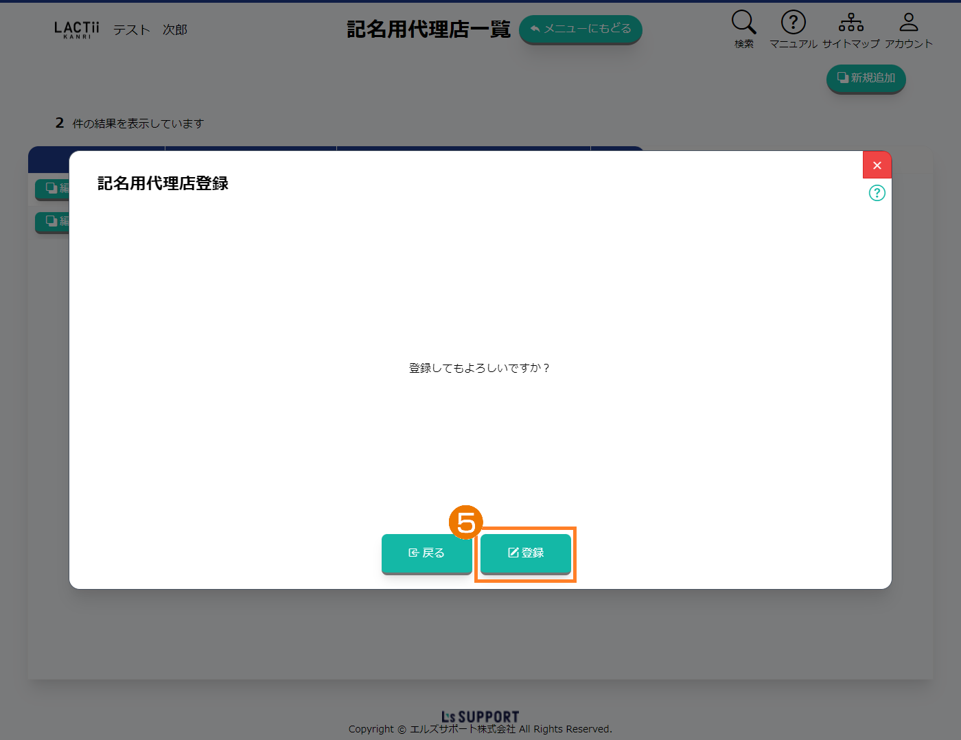Click the second row's edit button
This screenshot has height=740, width=961.
click(x=53, y=221)
